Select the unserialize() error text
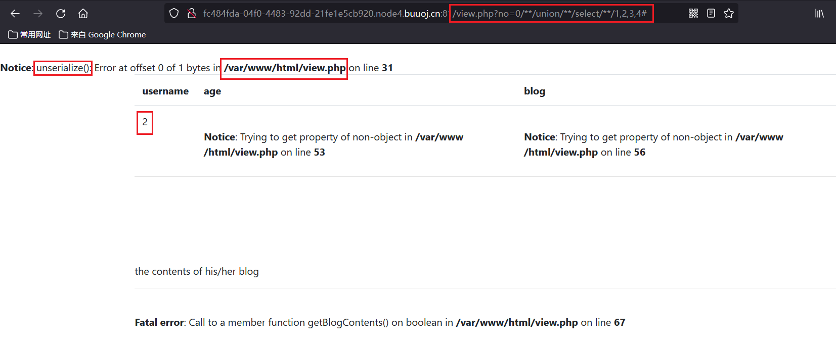Image resolution: width=836 pixels, height=347 pixels. pos(63,68)
